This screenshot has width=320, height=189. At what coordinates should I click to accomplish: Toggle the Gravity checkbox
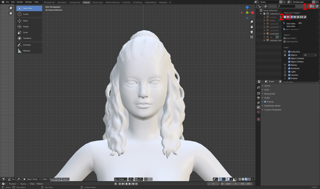click(x=265, y=102)
